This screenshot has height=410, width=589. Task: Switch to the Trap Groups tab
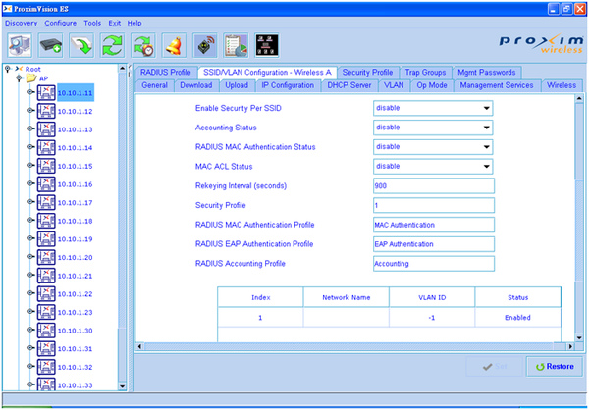coord(425,72)
